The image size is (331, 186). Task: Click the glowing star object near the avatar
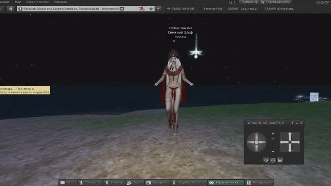pos(196,53)
